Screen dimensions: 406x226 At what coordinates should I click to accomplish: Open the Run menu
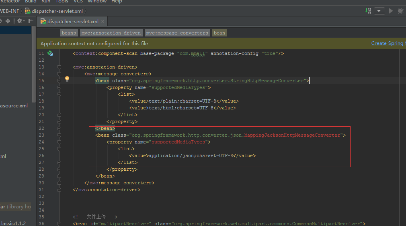46,1
